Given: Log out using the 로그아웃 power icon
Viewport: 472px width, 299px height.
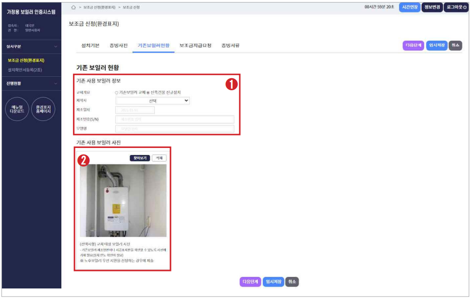Looking at the screenshot, I should (456, 8).
